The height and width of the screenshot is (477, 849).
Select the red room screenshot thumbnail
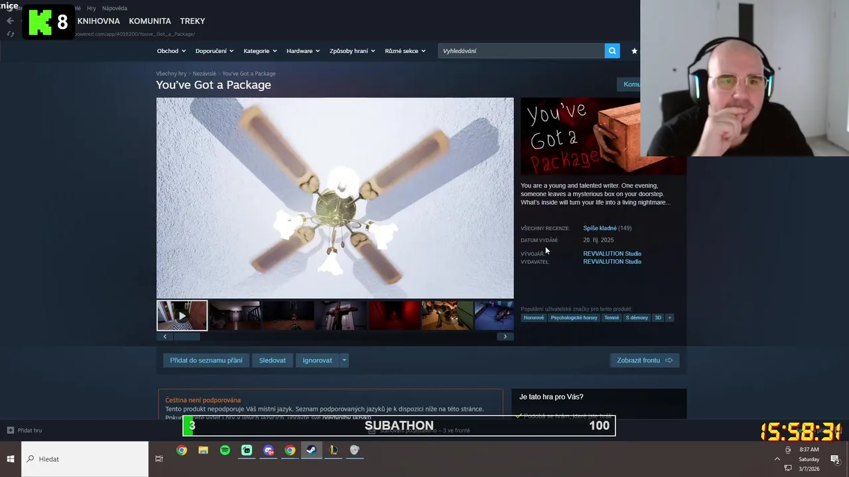click(x=394, y=315)
